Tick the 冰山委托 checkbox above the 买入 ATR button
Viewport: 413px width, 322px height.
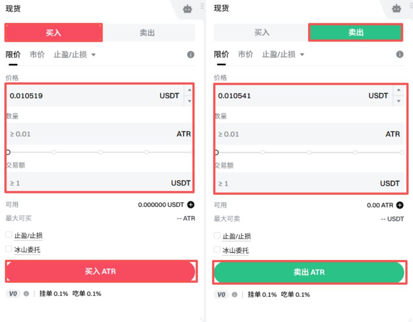point(9,249)
